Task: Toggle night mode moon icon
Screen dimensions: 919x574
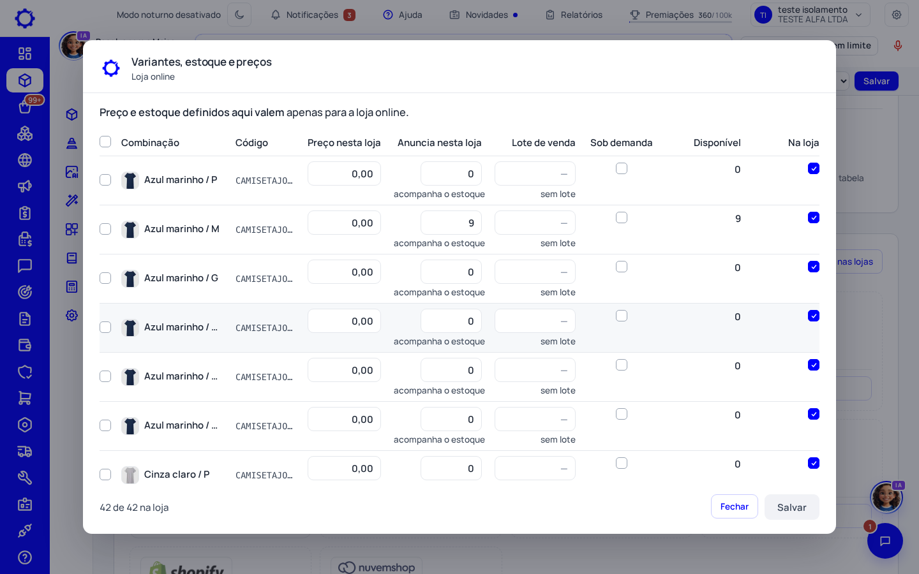Action: coord(239,15)
